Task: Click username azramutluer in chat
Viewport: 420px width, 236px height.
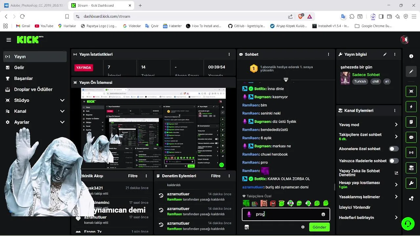Action: click(x=253, y=187)
